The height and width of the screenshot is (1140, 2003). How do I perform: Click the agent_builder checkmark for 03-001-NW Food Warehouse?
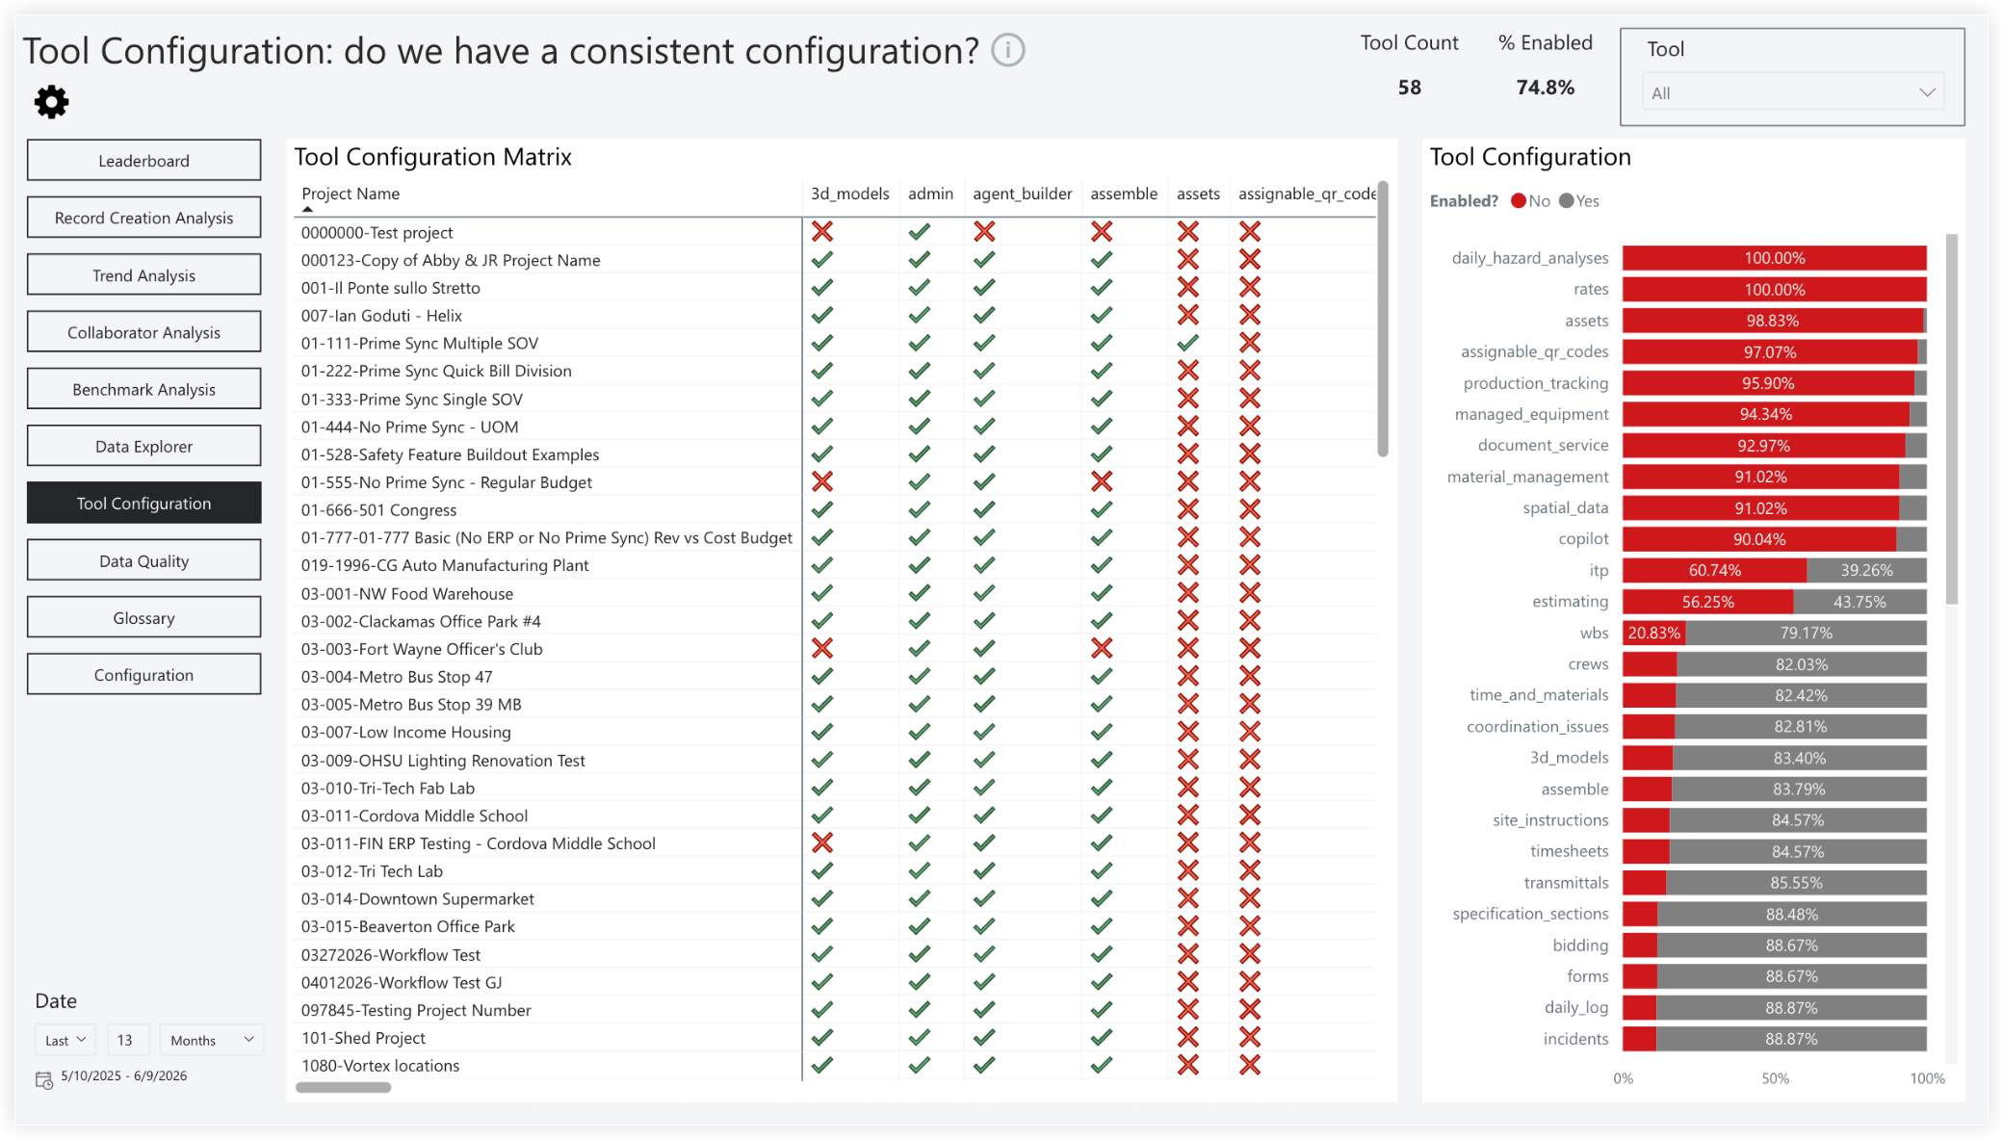(983, 593)
